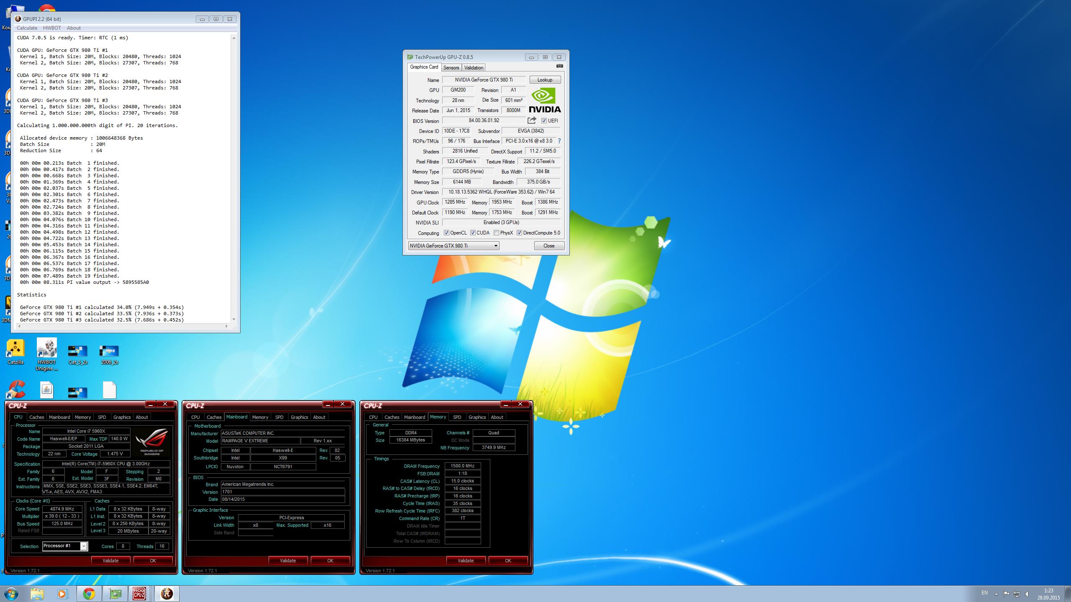Image resolution: width=1071 pixels, height=602 pixels.
Task: Open Windows Media Player from the taskbar
Action: click(x=62, y=594)
